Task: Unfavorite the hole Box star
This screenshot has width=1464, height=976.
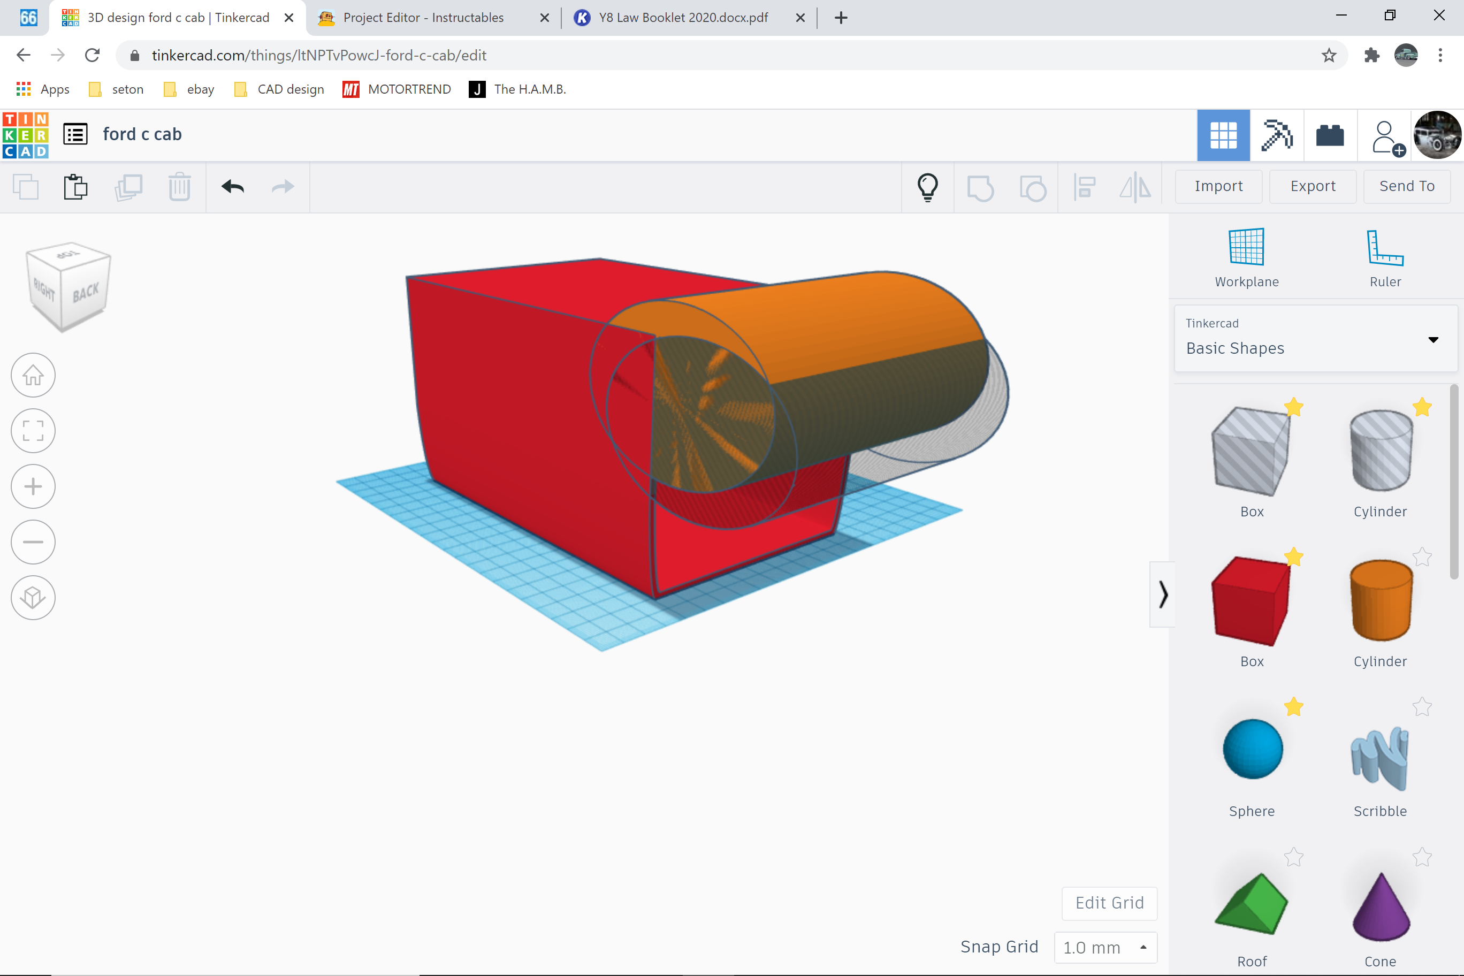Action: (1293, 407)
